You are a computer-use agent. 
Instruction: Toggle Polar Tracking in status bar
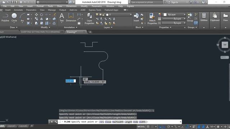(x=169, y=126)
